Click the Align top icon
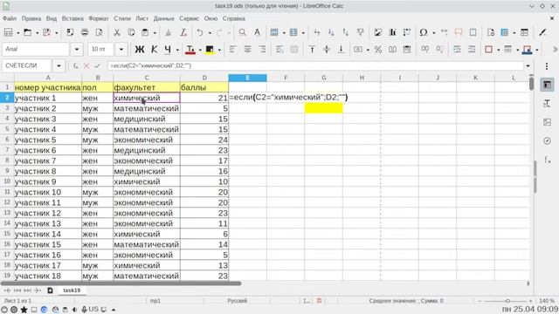Screen dimensions: 559x314 click(312, 50)
